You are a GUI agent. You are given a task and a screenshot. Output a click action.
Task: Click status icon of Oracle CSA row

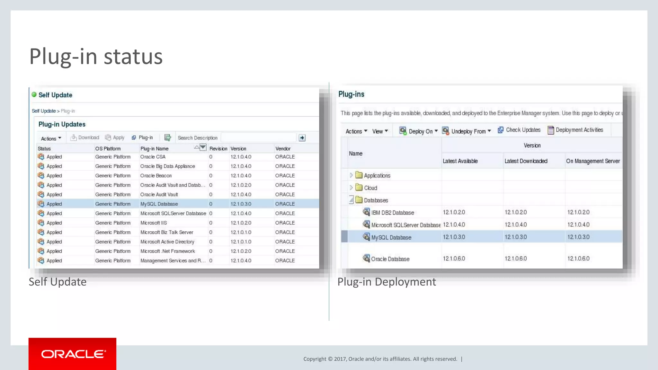tap(41, 156)
